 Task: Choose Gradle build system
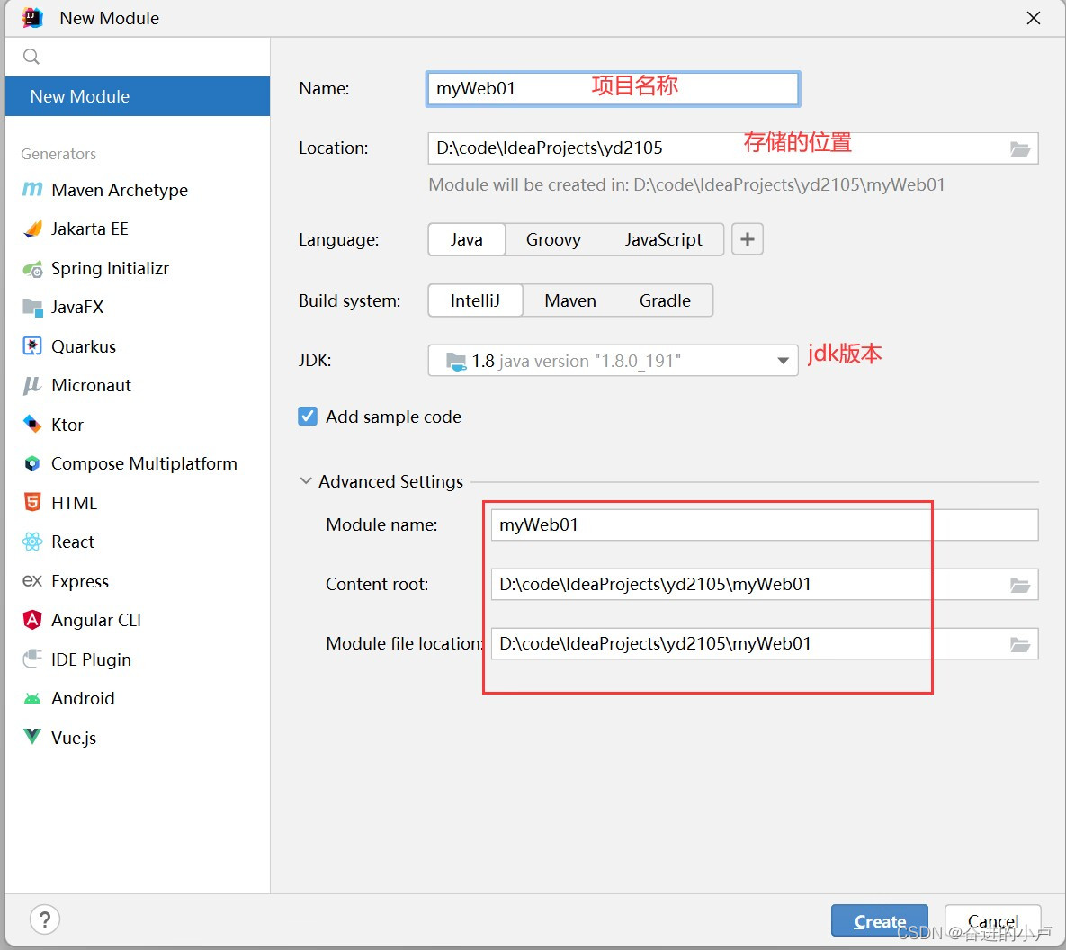(x=665, y=300)
